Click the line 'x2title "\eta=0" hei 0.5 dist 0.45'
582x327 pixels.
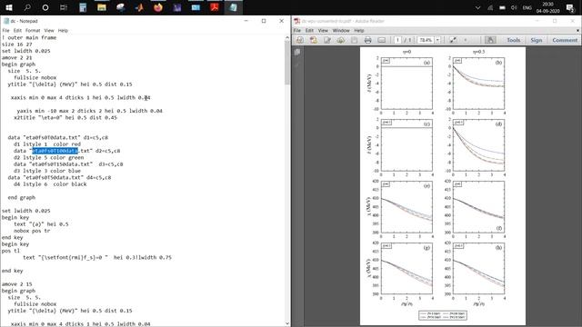point(65,117)
